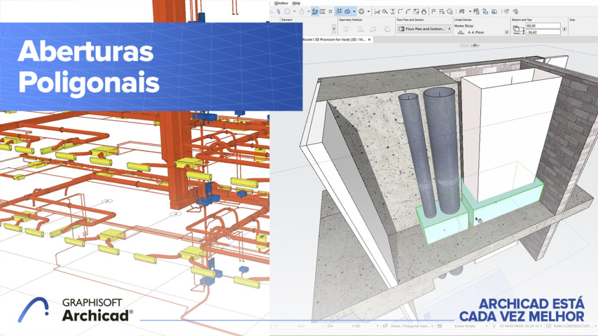Click the padlock Lock icon in toolbar
Viewport: 598px width, 336px height.
pos(301,11)
